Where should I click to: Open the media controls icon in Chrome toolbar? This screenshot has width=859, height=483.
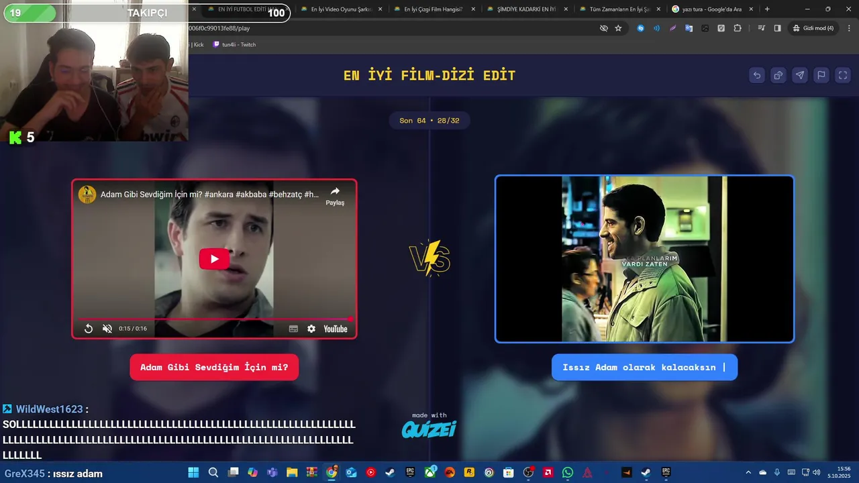761,28
